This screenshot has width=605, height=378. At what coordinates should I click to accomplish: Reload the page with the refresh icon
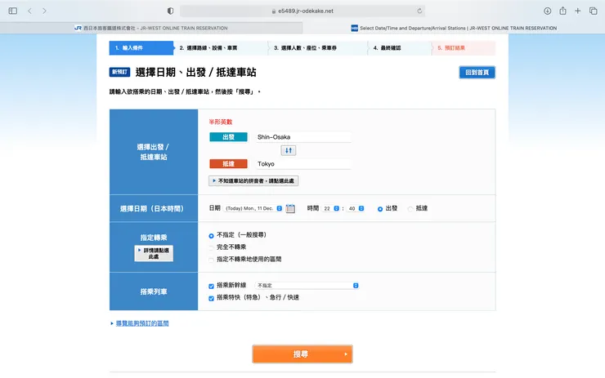pyautogui.click(x=419, y=11)
